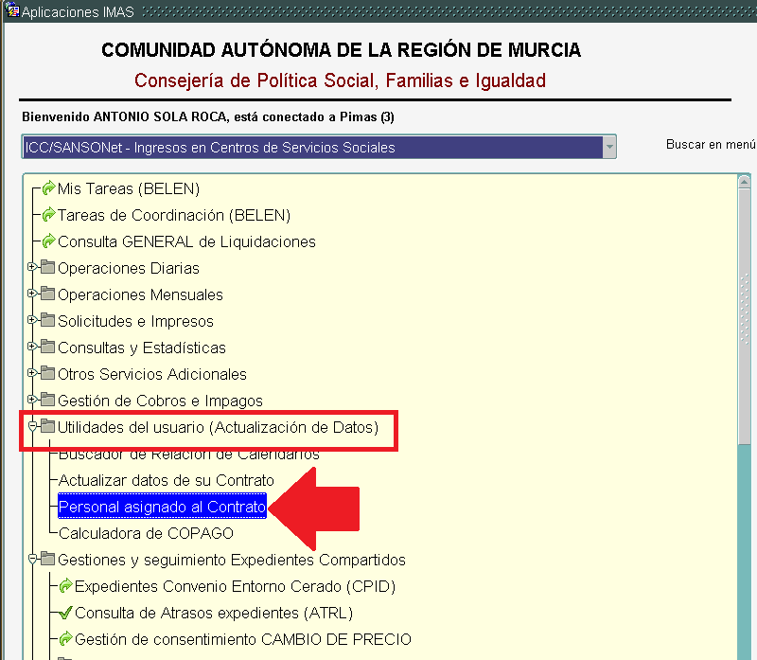Collapse Utilidades del usuario tree node

(x=32, y=427)
